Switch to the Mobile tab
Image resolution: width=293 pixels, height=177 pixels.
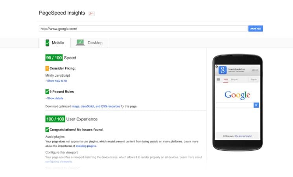tap(55, 43)
